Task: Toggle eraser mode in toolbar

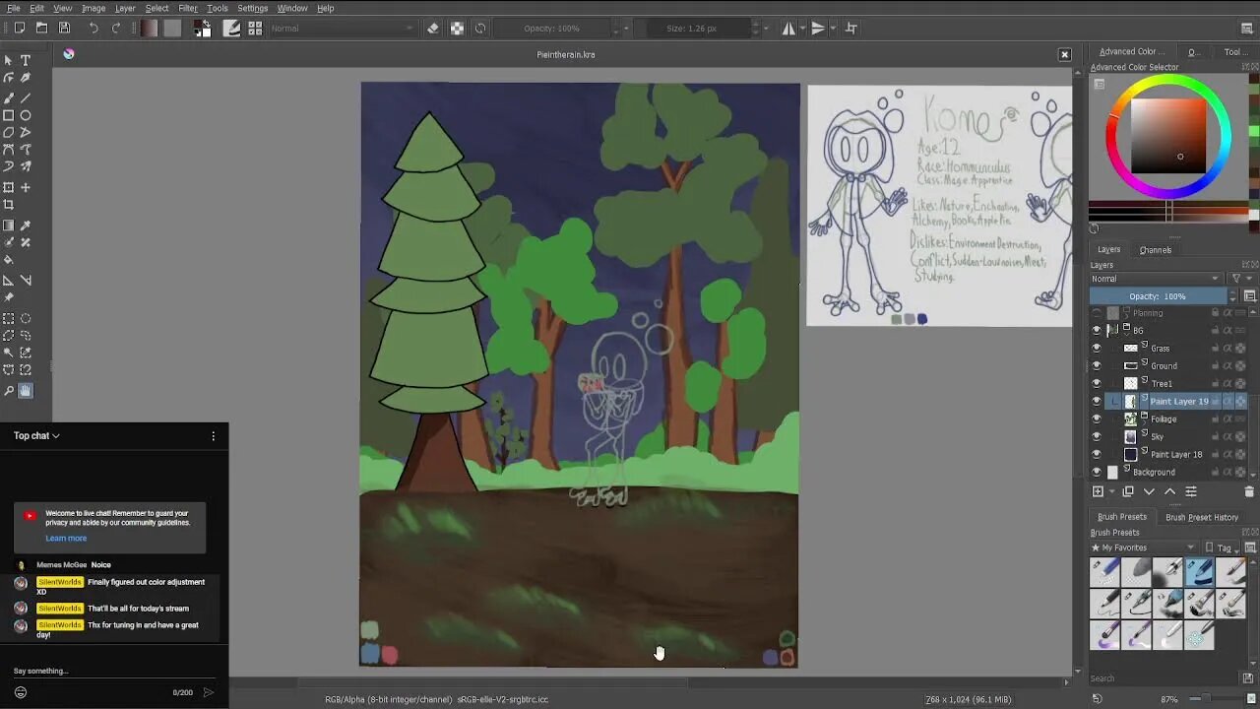Action: [433, 29]
